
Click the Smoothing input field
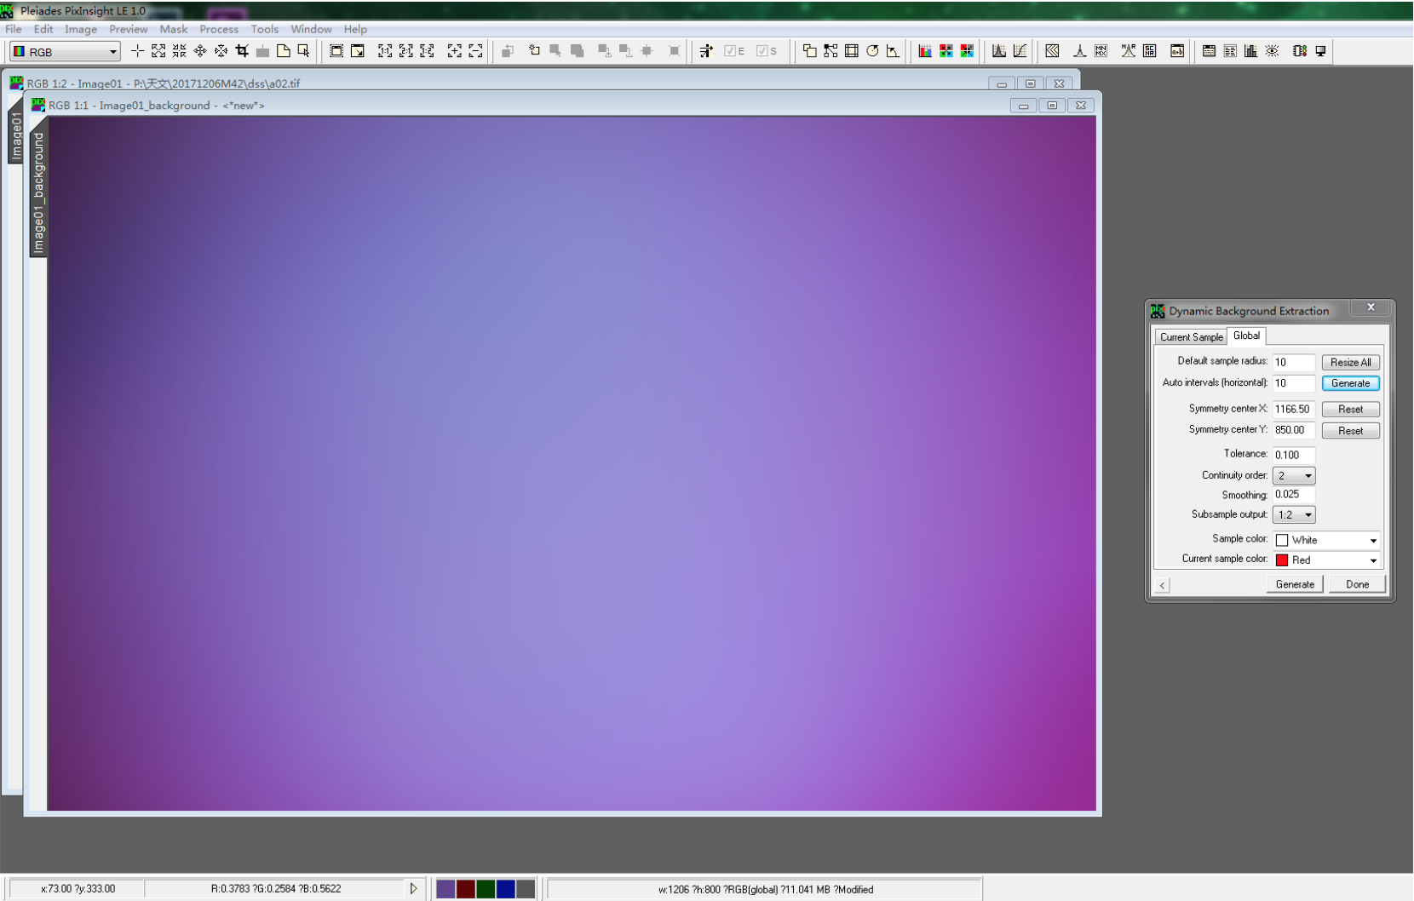click(x=1294, y=495)
